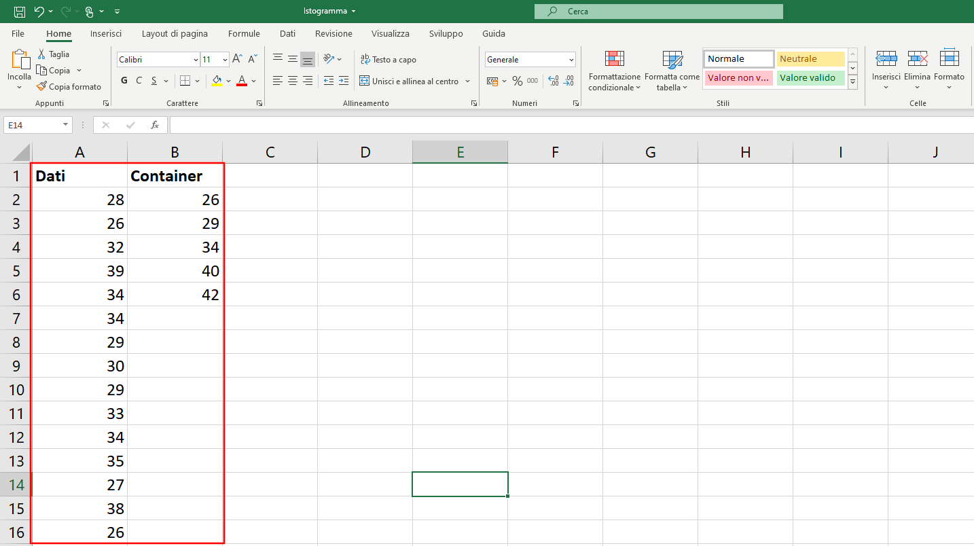Apply the Valore valido cell style
The width and height of the screenshot is (974, 546).
click(x=810, y=77)
